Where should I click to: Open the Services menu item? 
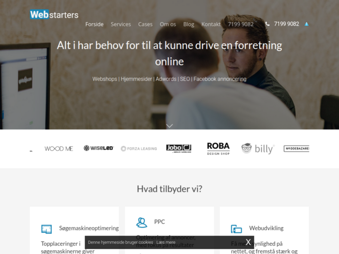point(121,24)
